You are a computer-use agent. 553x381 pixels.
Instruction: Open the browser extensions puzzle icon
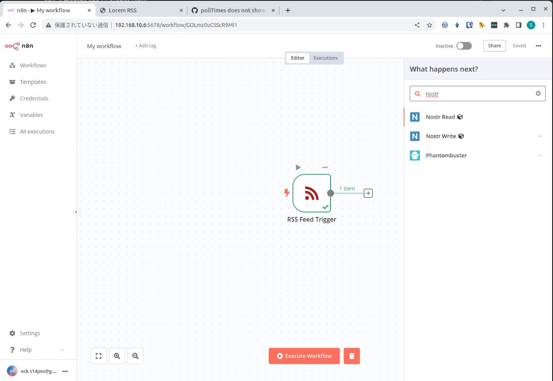click(507, 25)
